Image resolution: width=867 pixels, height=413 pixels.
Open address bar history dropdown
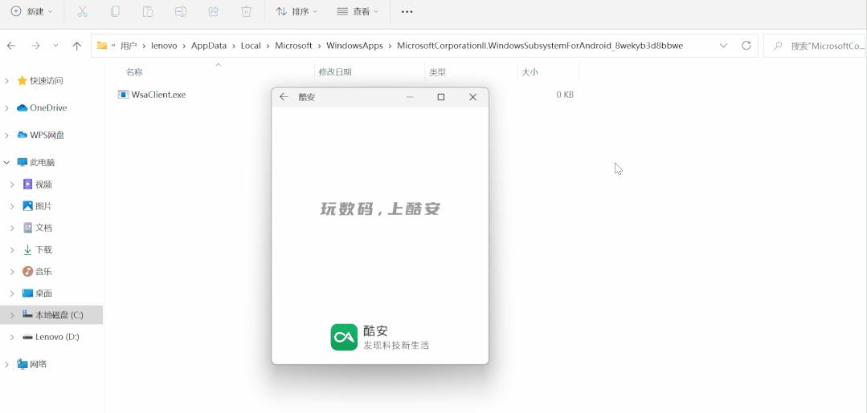723,46
